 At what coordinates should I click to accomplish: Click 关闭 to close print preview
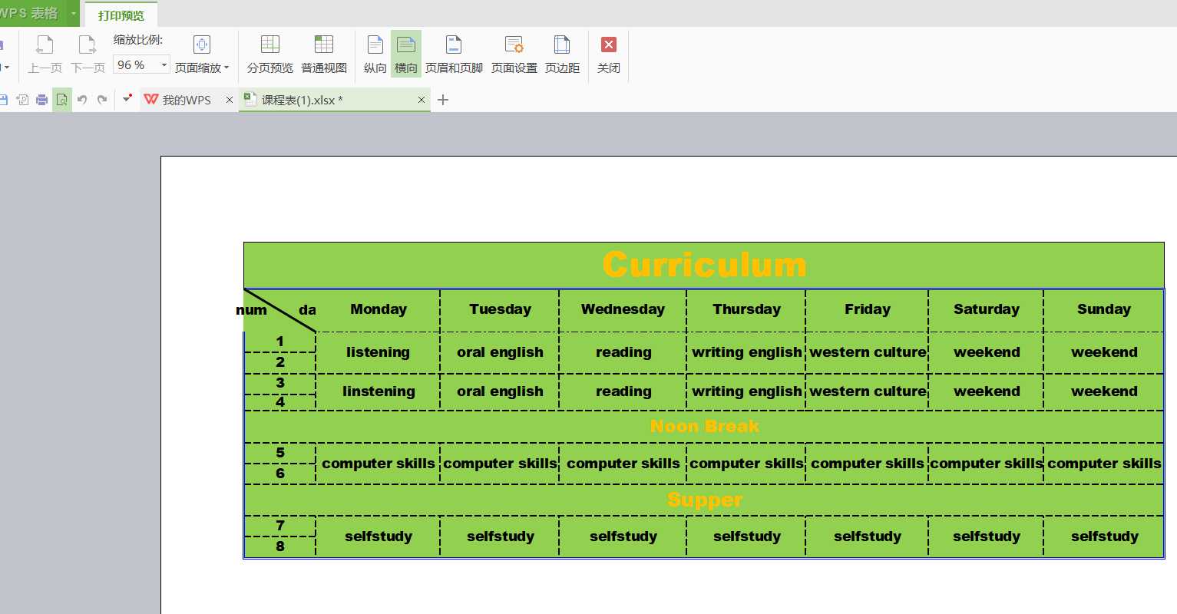(609, 54)
